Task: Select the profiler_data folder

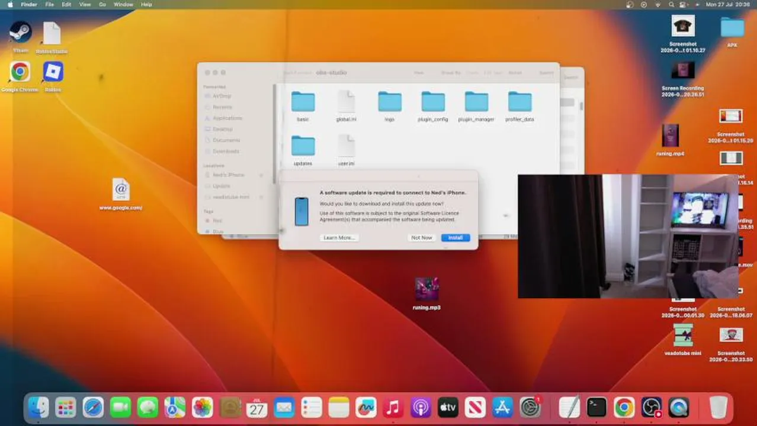Action: click(x=519, y=106)
